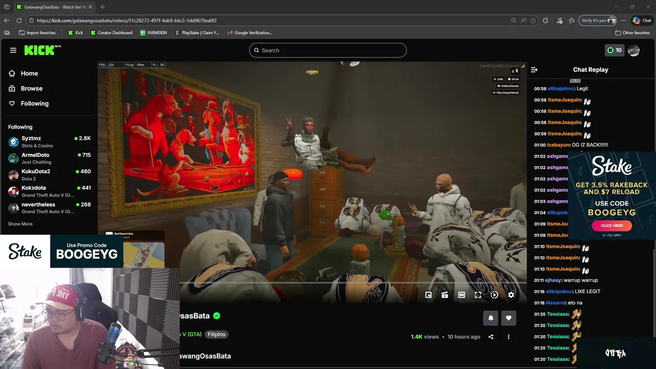Reload the page
The width and height of the screenshot is (656, 369).
pyautogui.click(x=19, y=20)
